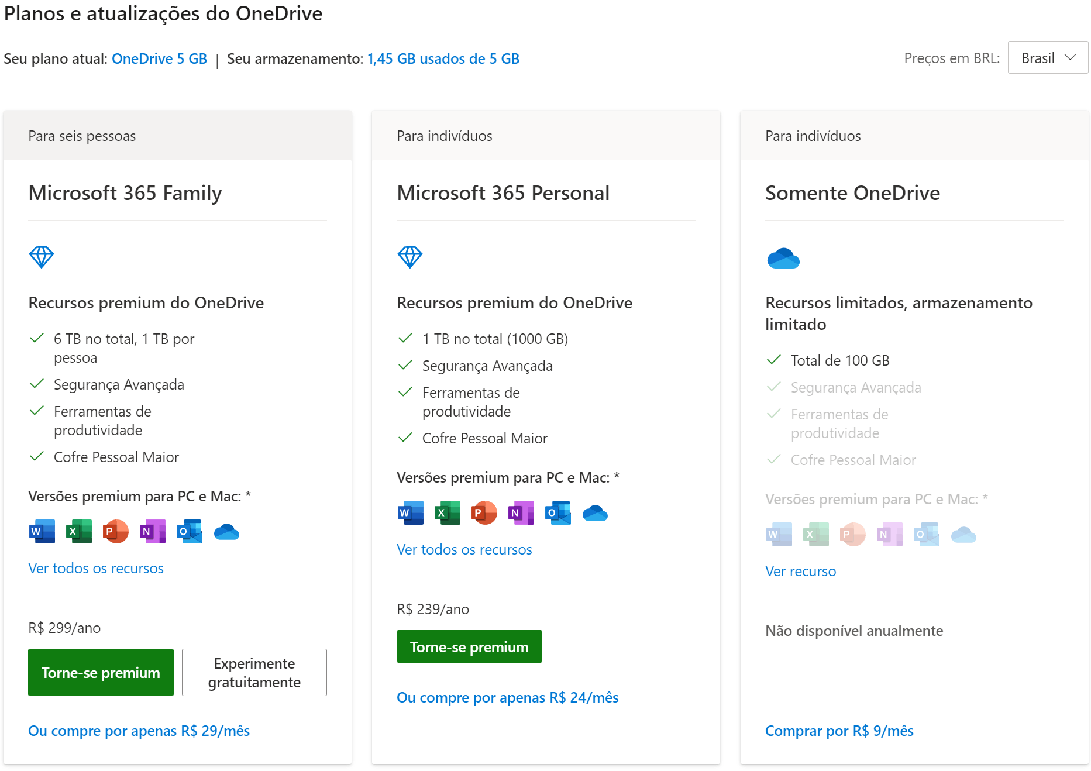Click the 'Microsoft 365 Personal' plan title
Viewport: 1091px width, 771px height.
pyautogui.click(x=503, y=193)
